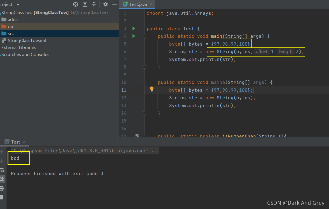The image size is (329, 209).
Task: Click the Down the stack trace arrow
Action: click(x=2, y=161)
